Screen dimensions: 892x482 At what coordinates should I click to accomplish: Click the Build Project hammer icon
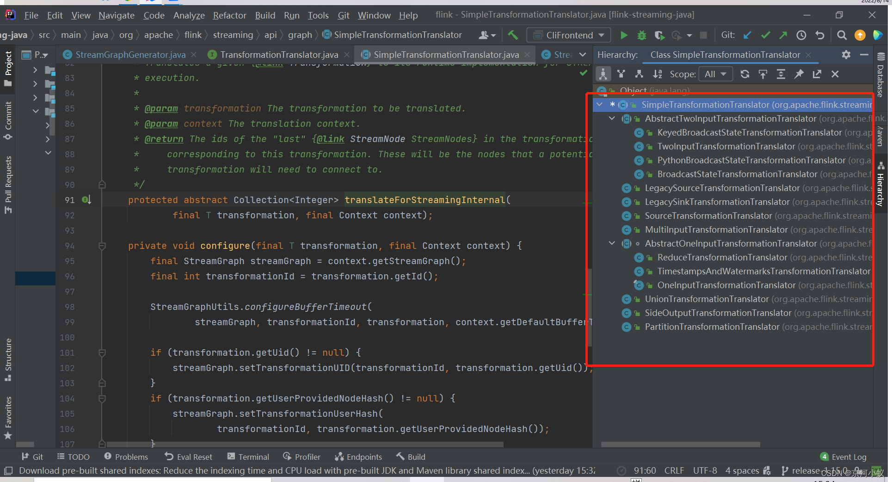(x=513, y=35)
